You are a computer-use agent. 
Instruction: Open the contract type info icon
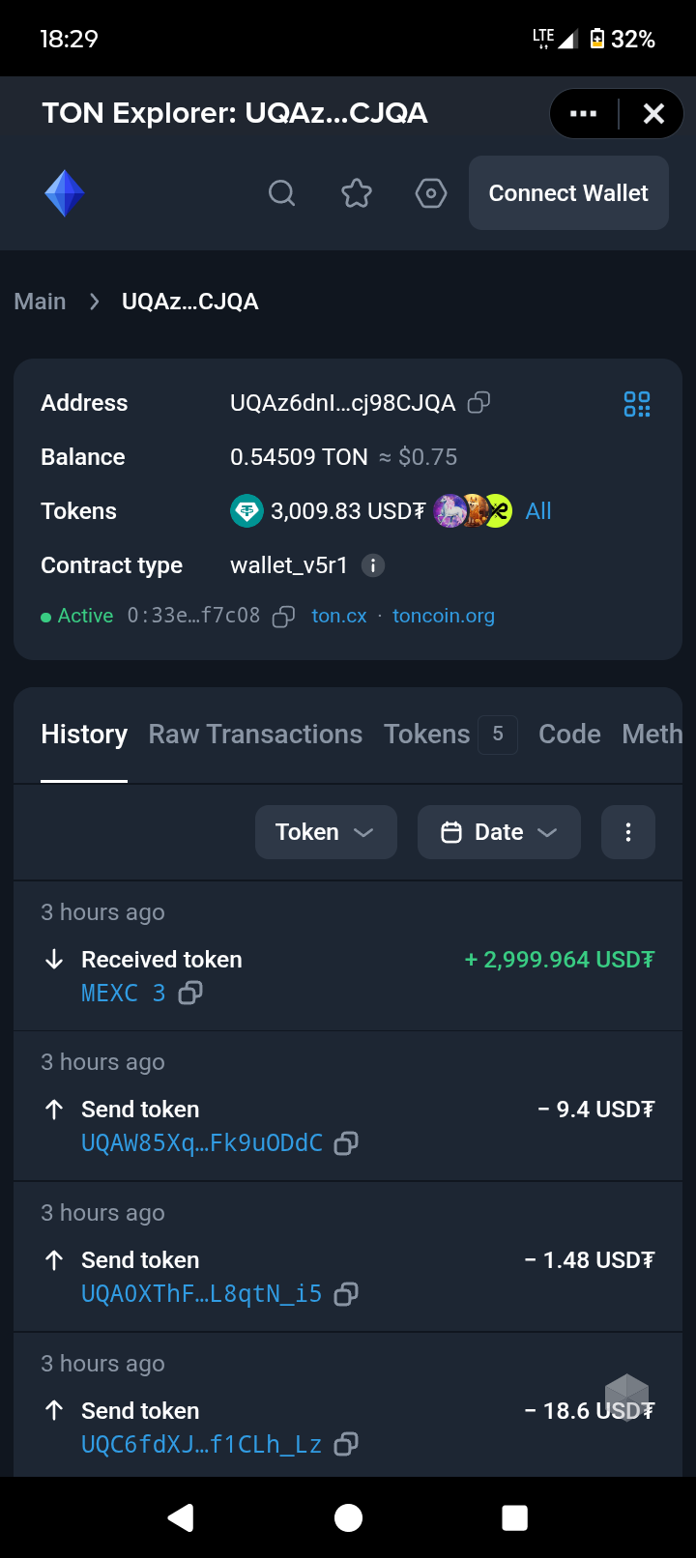[x=373, y=565]
